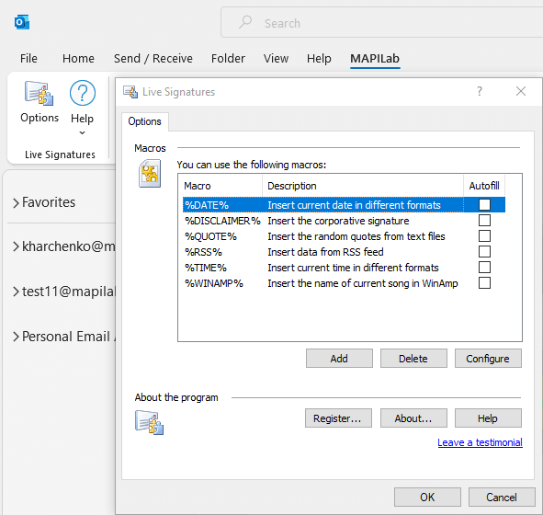Click the Configure button
The image size is (543, 515).
point(488,359)
